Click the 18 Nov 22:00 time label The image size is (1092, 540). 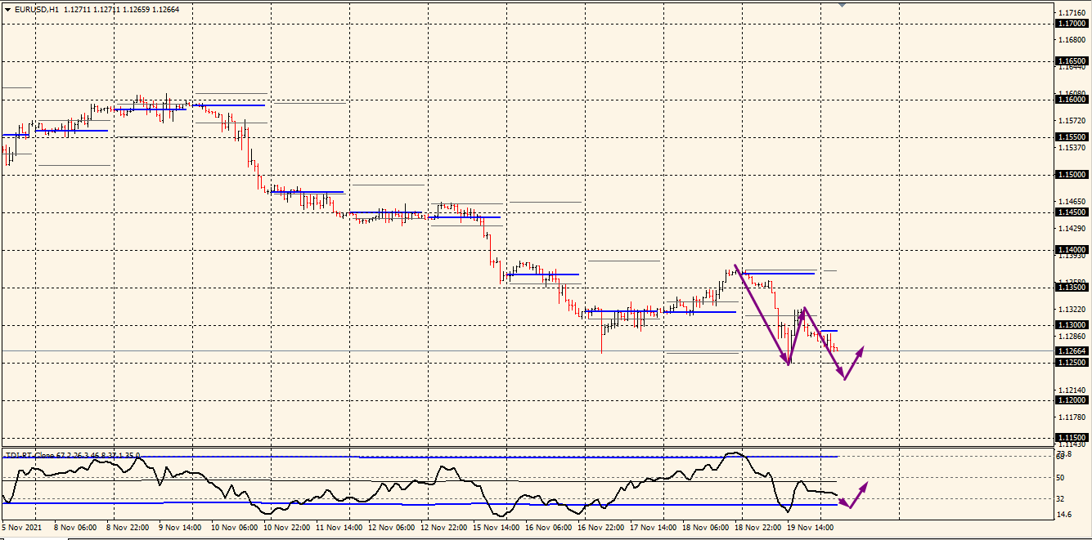click(x=757, y=529)
